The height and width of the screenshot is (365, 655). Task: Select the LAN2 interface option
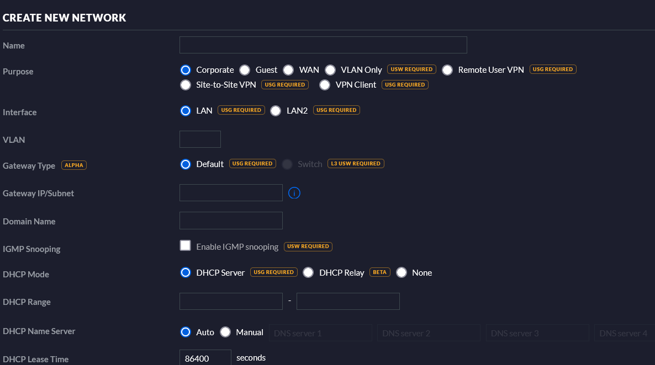tap(276, 111)
